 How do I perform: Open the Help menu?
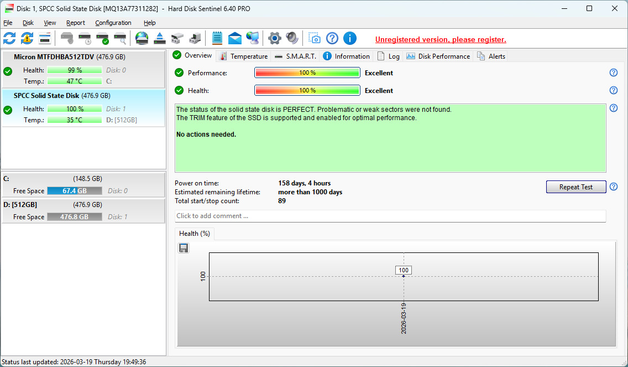[x=150, y=23]
